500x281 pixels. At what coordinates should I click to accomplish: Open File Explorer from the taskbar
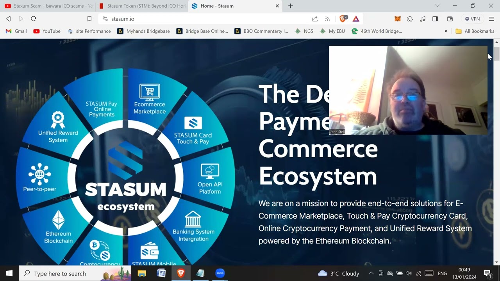(142, 273)
